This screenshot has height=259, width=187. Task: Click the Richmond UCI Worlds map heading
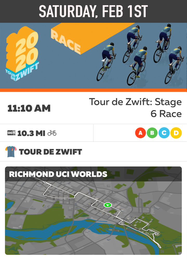tap(58, 174)
